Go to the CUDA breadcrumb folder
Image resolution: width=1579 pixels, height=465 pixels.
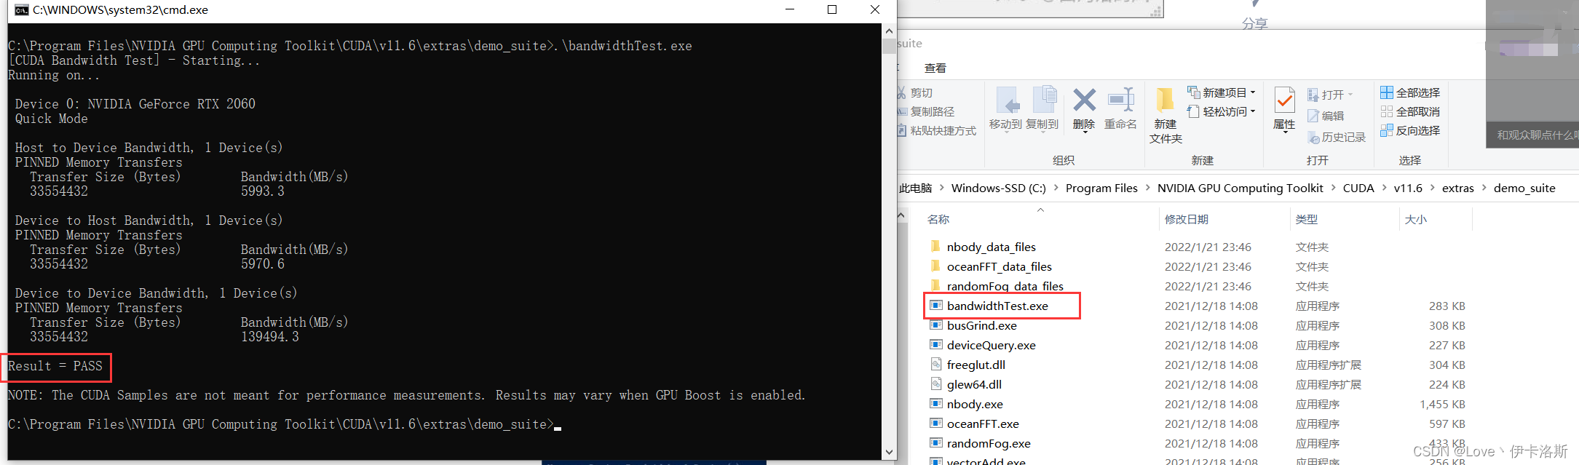tap(1358, 188)
